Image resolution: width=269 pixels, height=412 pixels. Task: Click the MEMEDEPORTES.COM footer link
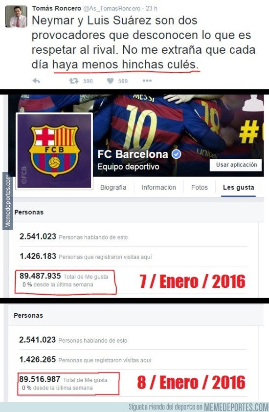point(236,407)
